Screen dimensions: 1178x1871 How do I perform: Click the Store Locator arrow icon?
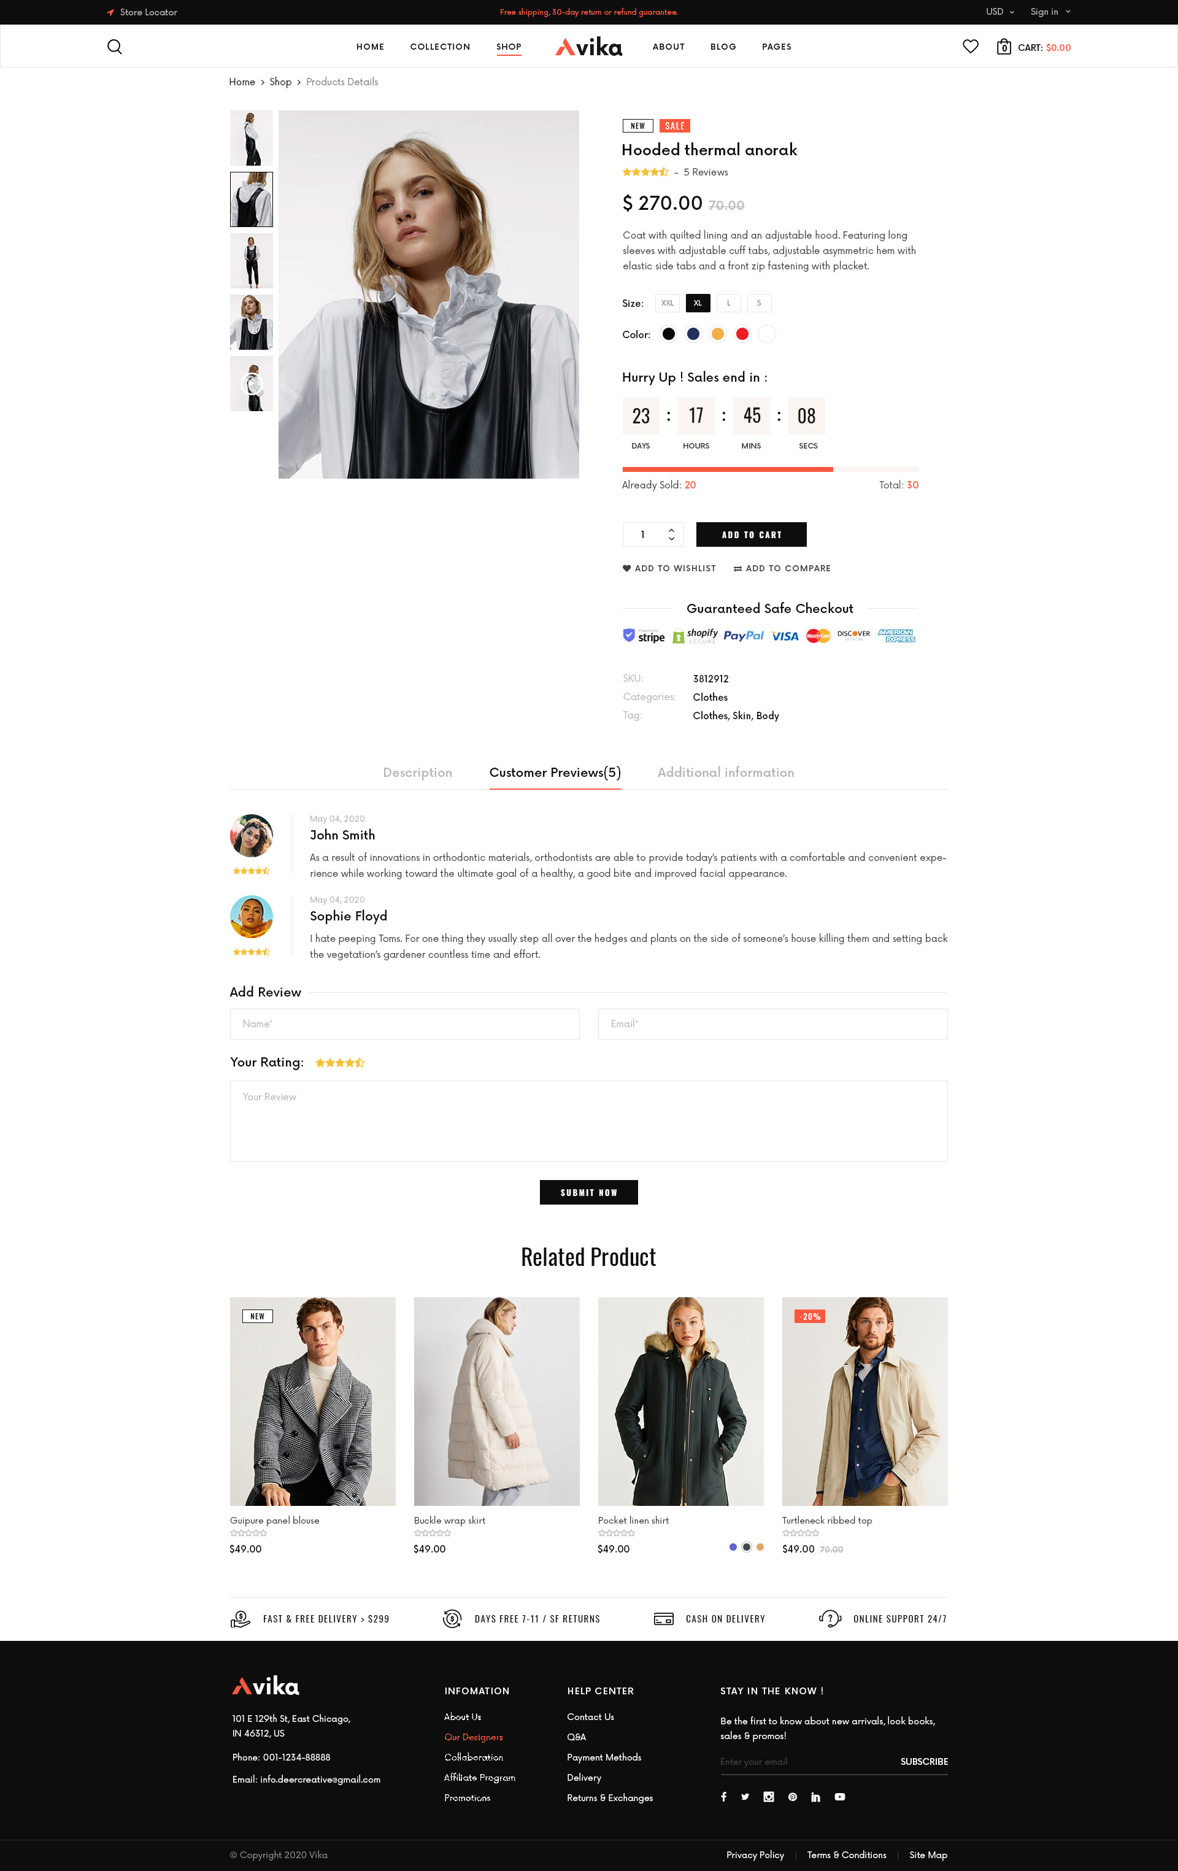tap(110, 12)
